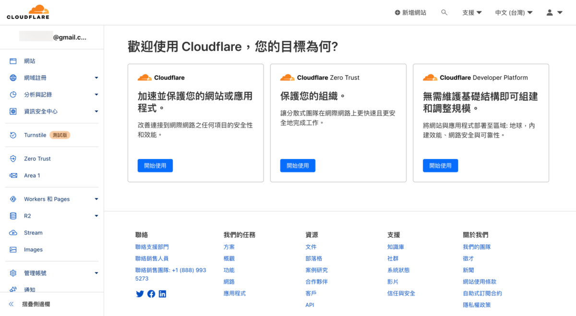Image resolution: width=576 pixels, height=316 pixels.
Task: Click the plus icon beside 新增網站
Action: pos(397,12)
